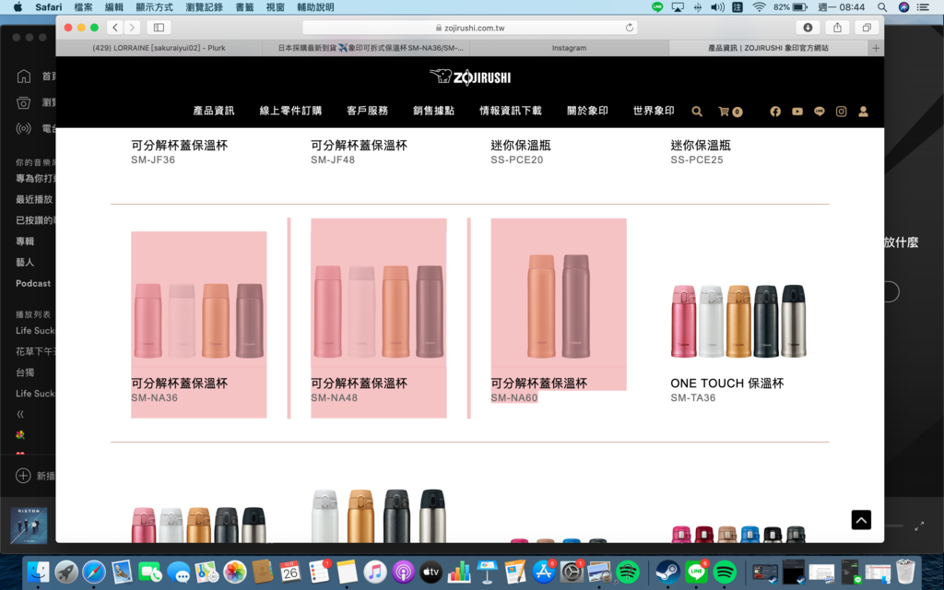The height and width of the screenshot is (590, 944).
Task: Click the SM-NA36 bottles product image
Action: pos(199,321)
